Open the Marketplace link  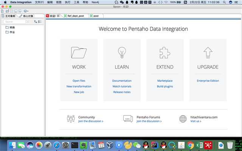(x=165, y=81)
